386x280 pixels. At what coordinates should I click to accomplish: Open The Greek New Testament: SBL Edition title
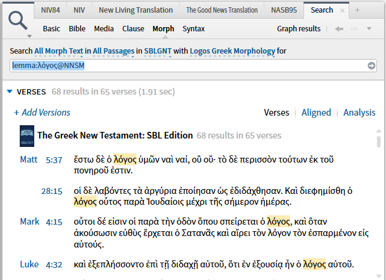point(115,135)
